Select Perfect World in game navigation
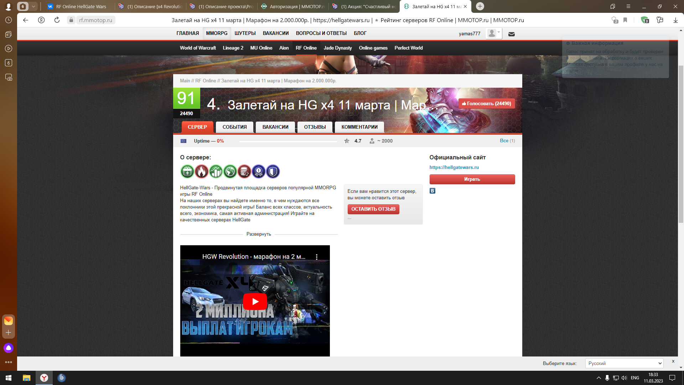The height and width of the screenshot is (385, 684). click(409, 48)
